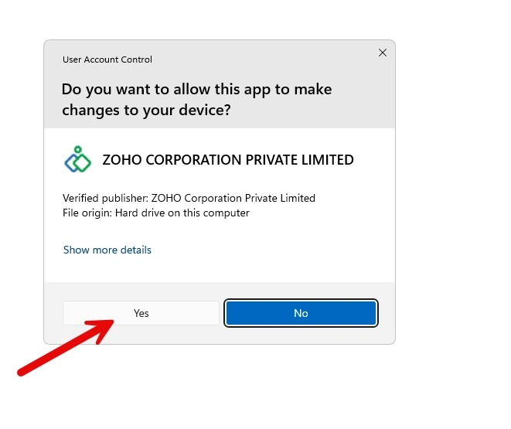
Task: Select the ZOHO CORPORATION PRIVATE LIMITED app name
Action: [x=228, y=160]
